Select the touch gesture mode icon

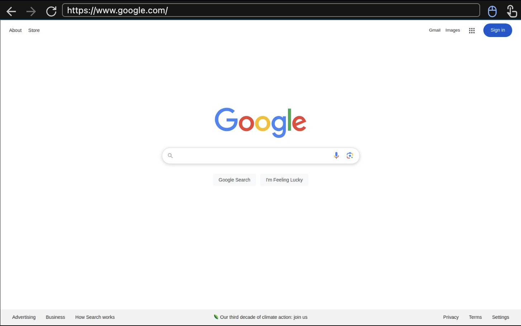512,11
